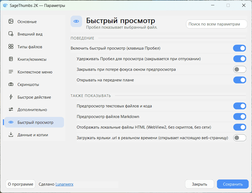This screenshot has width=252, height=193.
Task: Enable Закрывать при потере фокуса switch
Action: coord(240,69)
